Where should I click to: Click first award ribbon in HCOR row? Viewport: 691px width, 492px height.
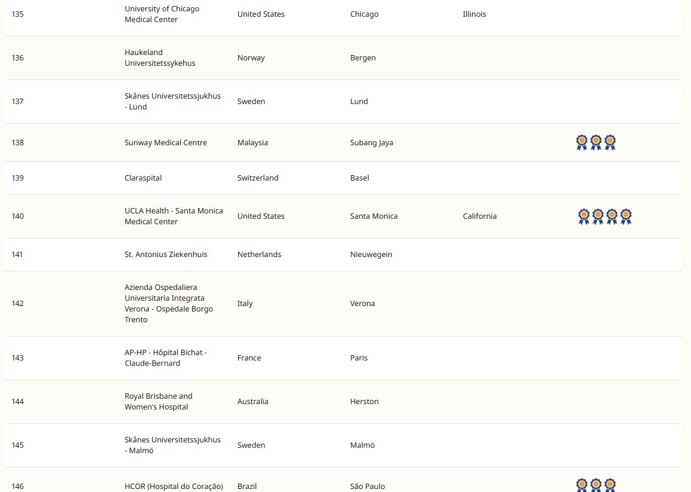click(582, 485)
